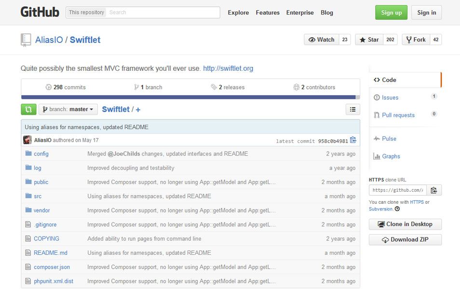Screen dimensions: 460x289
Task: Click the Fork button
Action: pos(416,39)
